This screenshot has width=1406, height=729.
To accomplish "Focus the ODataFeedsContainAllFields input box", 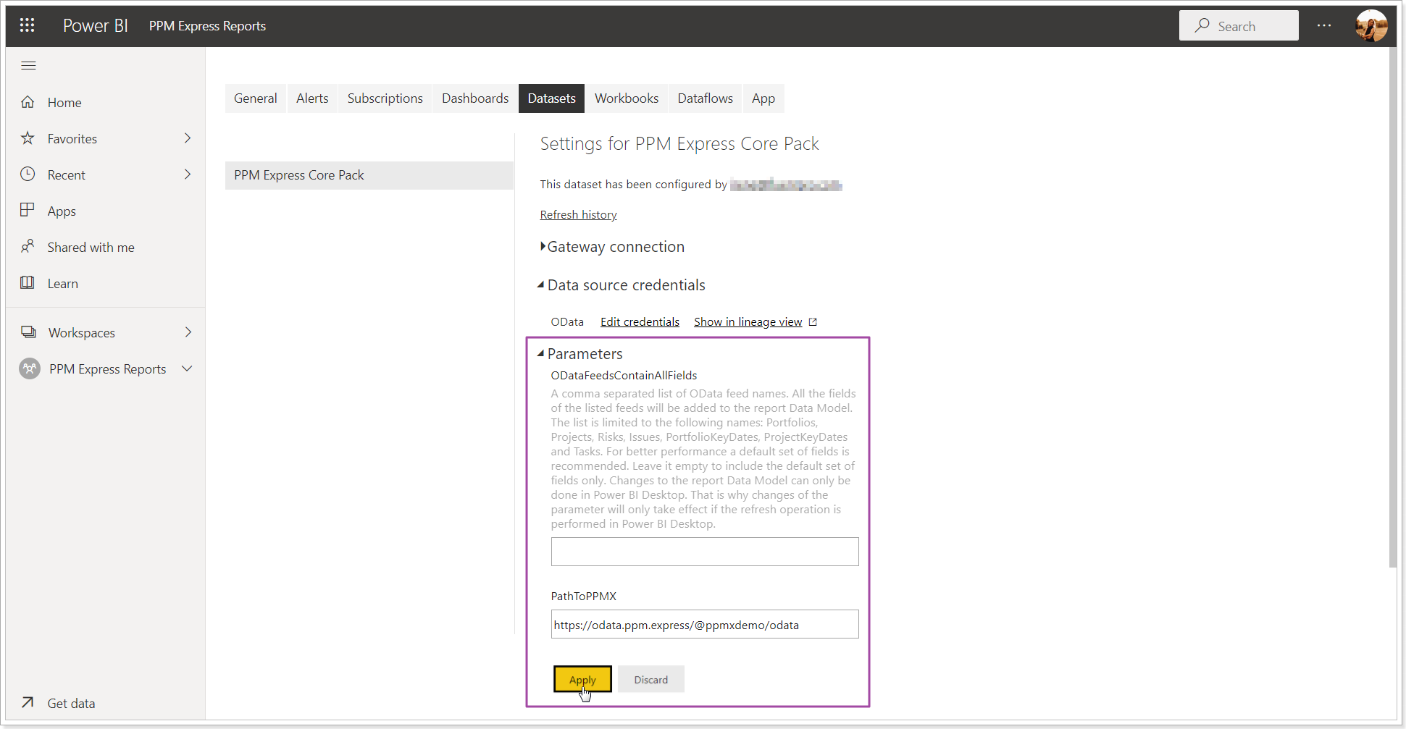I will click(705, 552).
